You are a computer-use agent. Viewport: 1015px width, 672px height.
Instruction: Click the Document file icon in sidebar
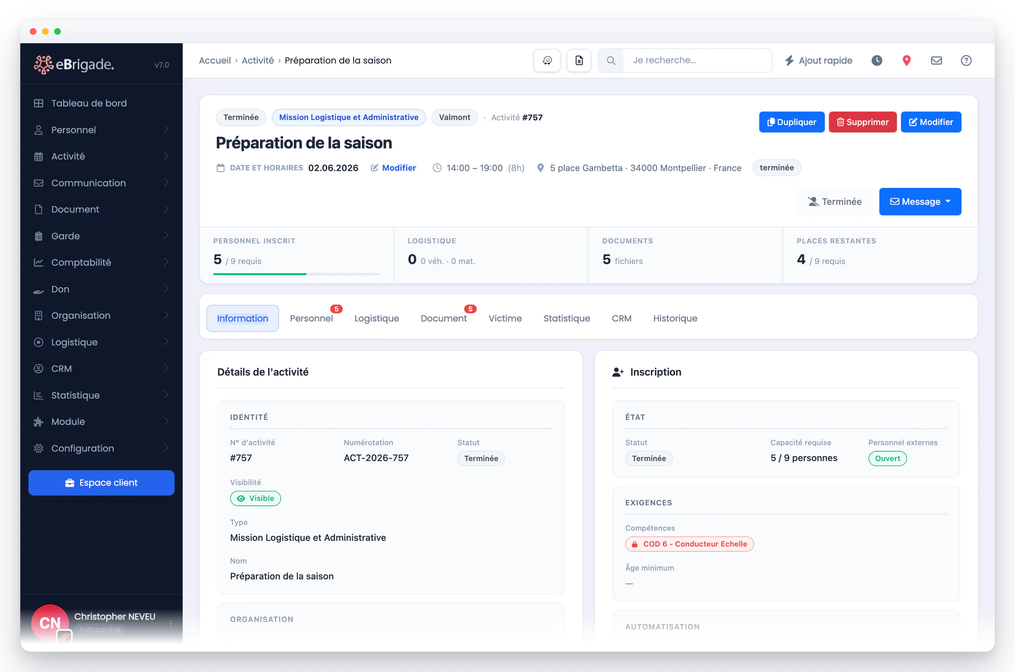39,209
